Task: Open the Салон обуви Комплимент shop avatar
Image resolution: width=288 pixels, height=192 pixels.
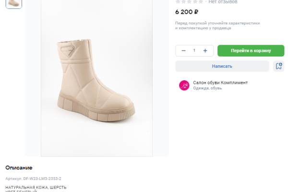Action: coord(184,85)
